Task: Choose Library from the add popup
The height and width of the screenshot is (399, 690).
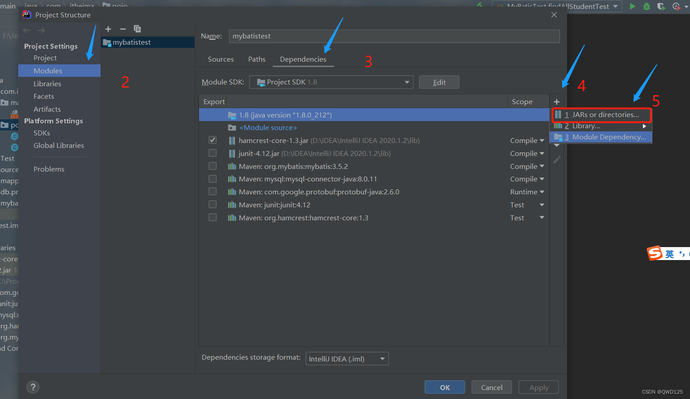Action: pyautogui.click(x=601, y=126)
